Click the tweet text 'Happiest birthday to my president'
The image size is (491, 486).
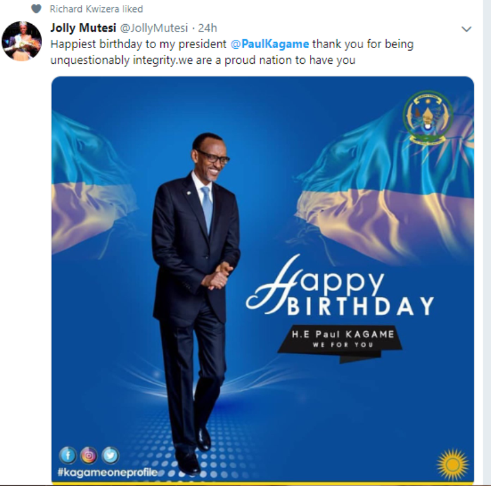point(138,44)
